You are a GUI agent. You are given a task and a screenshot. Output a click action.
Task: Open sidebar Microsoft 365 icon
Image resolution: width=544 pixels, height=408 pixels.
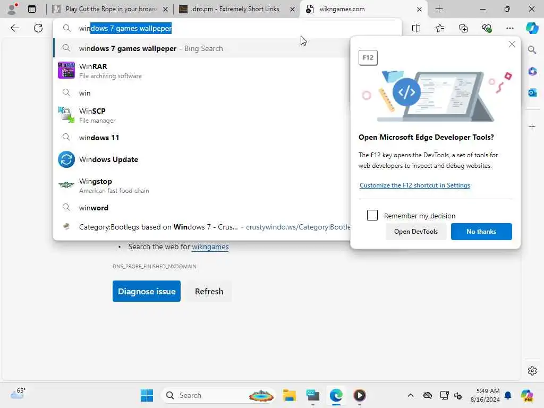coord(532,72)
